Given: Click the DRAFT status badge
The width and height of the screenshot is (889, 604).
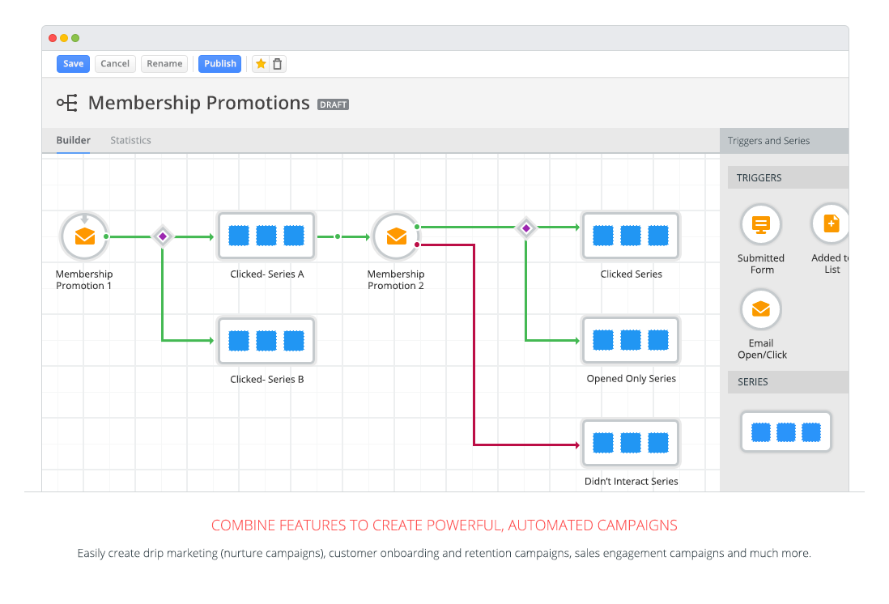Looking at the screenshot, I should tap(333, 104).
